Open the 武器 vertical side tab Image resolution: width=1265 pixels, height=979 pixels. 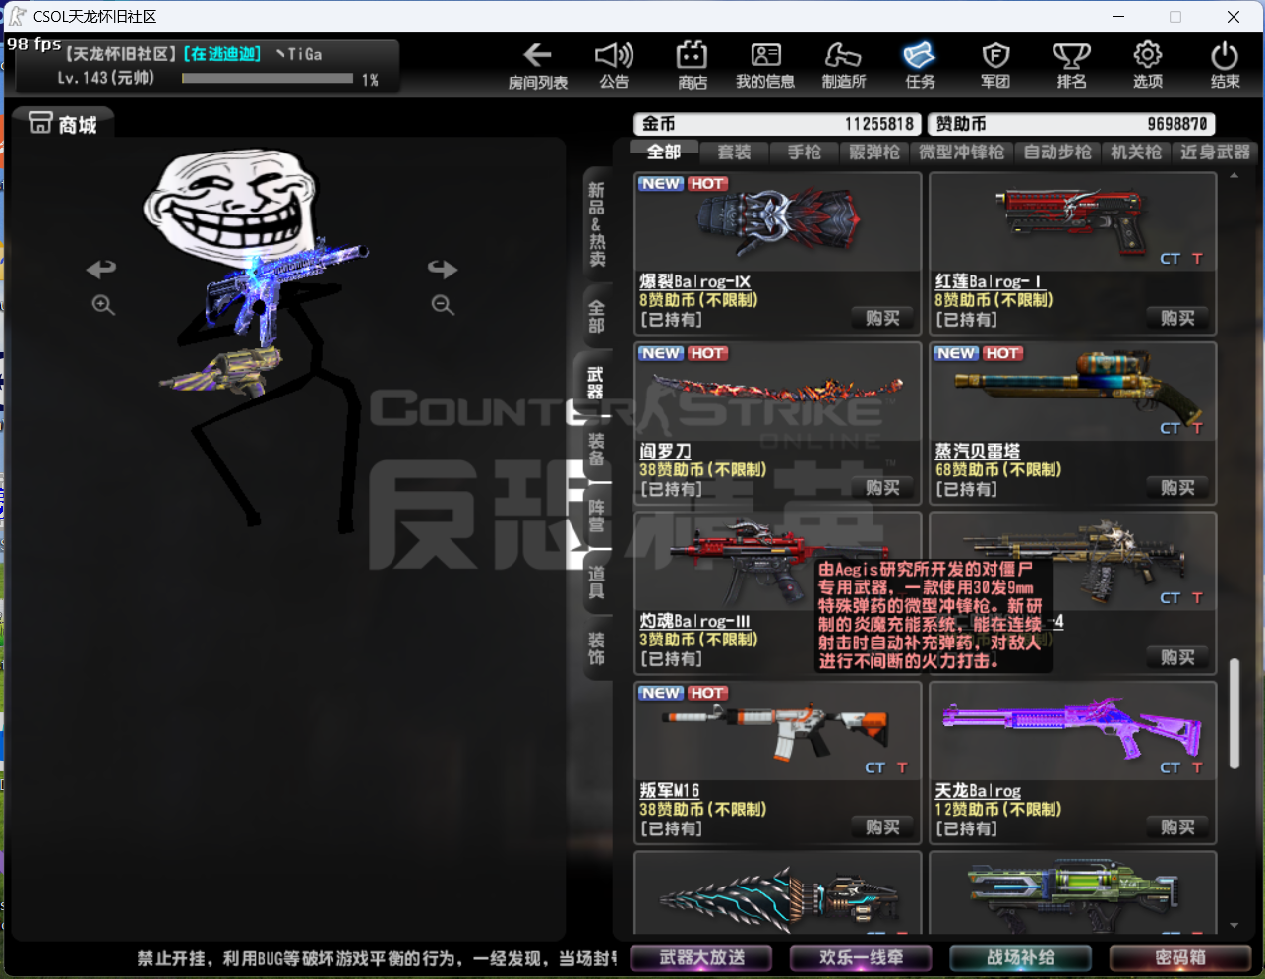595,383
